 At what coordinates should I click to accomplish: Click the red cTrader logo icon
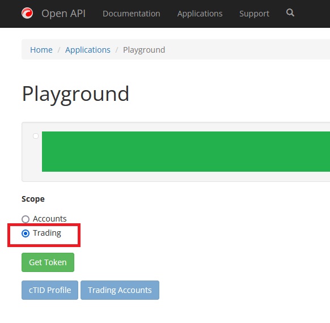click(27, 13)
